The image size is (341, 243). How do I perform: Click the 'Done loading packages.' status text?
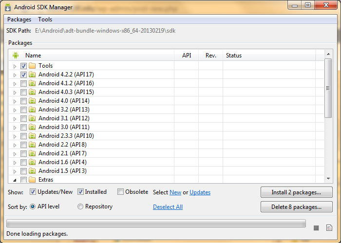37,234
